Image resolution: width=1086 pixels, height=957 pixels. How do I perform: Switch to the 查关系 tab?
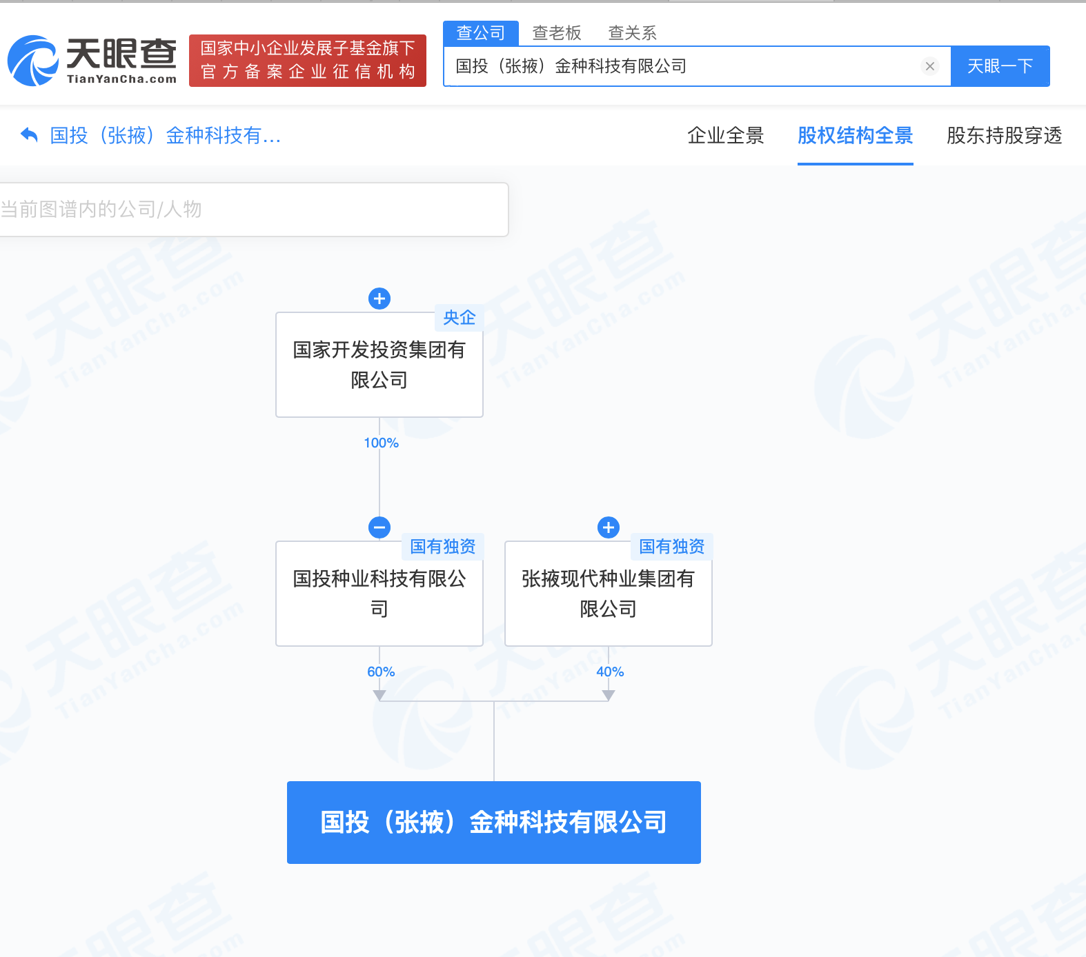pos(632,32)
